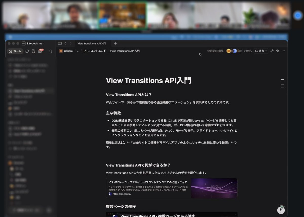This screenshot has height=217, width=304.
Task: Click the heading View Transitions APIとは？
Action: pos(129,95)
